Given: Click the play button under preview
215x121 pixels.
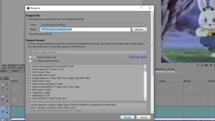Looking at the screenshot, I should click(211, 65).
